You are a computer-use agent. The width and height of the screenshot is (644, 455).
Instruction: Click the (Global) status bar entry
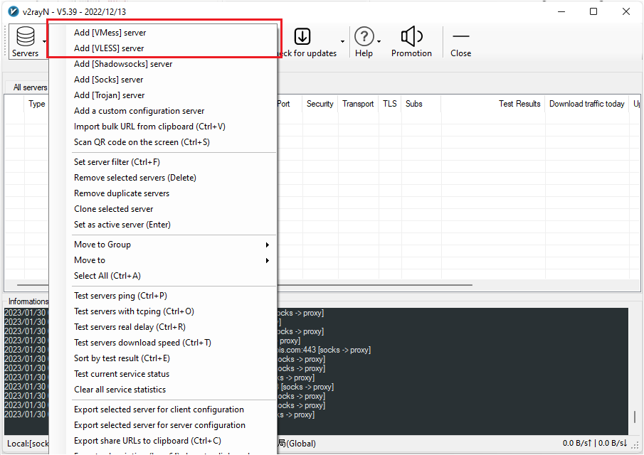pyautogui.click(x=297, y=444)
